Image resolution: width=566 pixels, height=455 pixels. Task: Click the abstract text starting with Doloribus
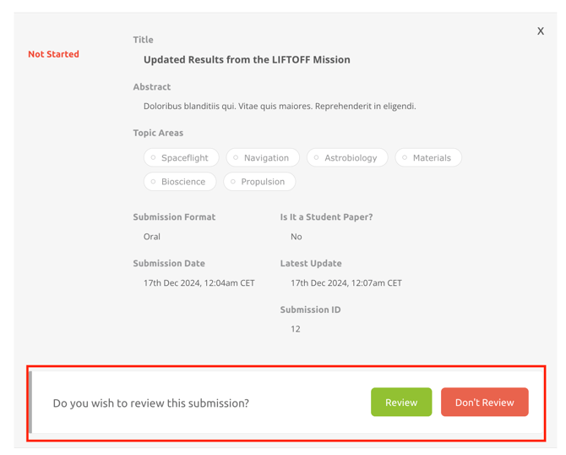point(280,107)
